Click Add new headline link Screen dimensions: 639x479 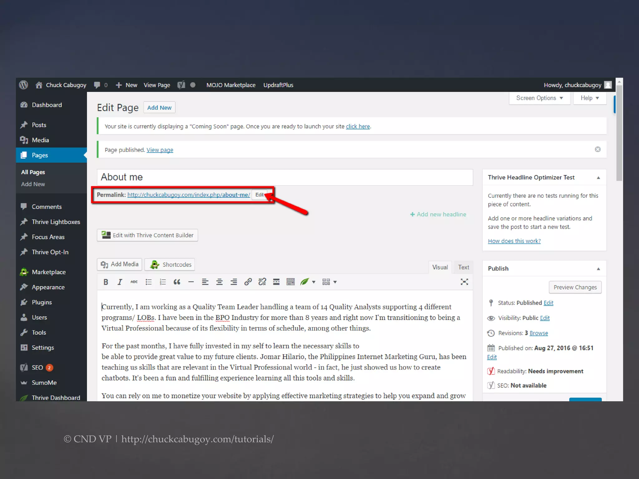(438, 214)
